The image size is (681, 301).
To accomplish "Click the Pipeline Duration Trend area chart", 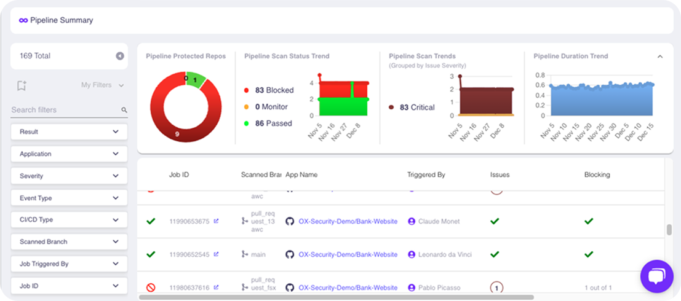I will pyautogui.click(x=602, y=100).
